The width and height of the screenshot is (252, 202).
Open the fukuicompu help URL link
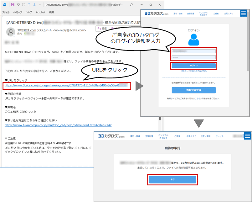[58, 125]
